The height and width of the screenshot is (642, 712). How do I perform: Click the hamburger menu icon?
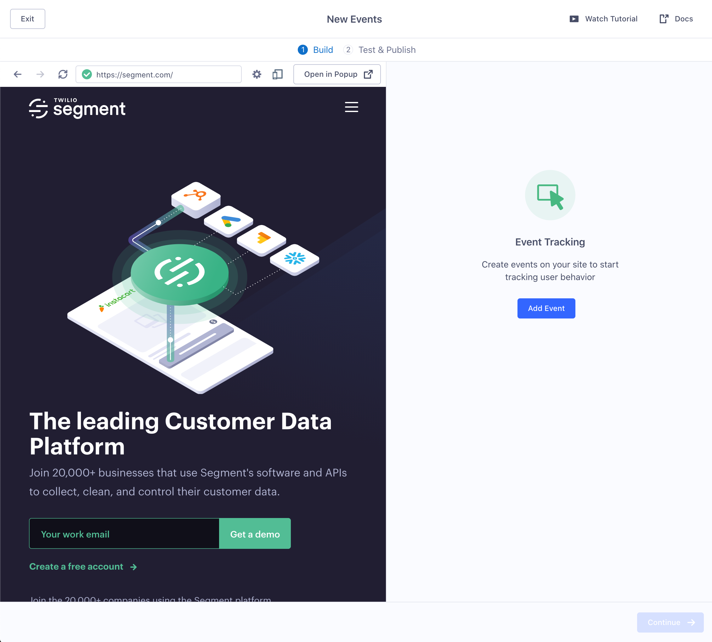point(351,107)
